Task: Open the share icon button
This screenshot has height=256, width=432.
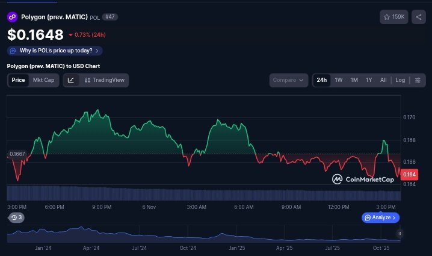Action: click(x=419, y=17)
